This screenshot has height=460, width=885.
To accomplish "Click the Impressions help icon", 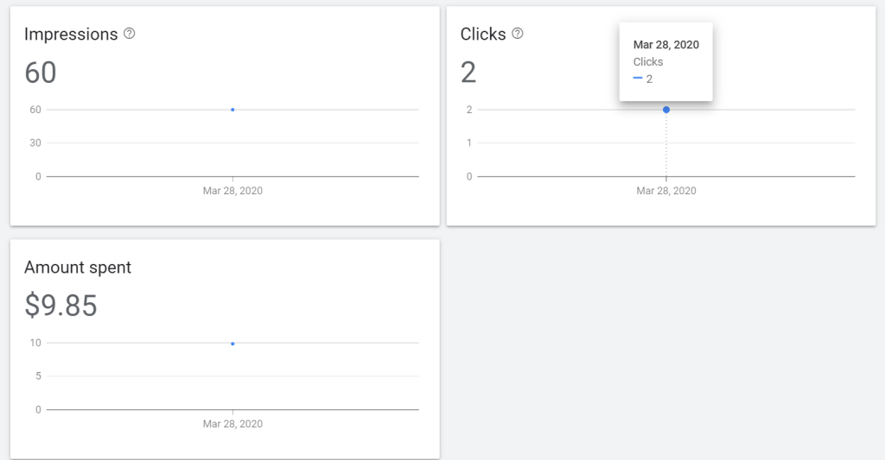I will (130, 34).
